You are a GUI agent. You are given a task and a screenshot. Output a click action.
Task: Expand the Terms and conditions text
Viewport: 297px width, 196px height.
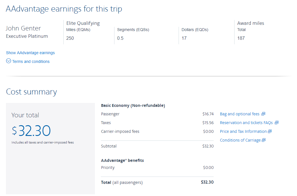(31, 61)
